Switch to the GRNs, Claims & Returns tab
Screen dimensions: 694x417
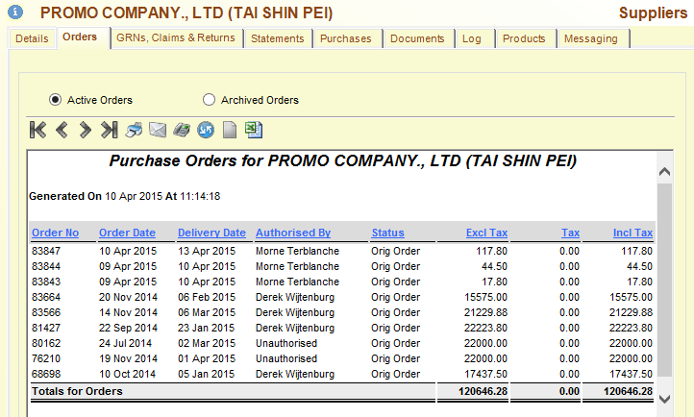point(175,38)
